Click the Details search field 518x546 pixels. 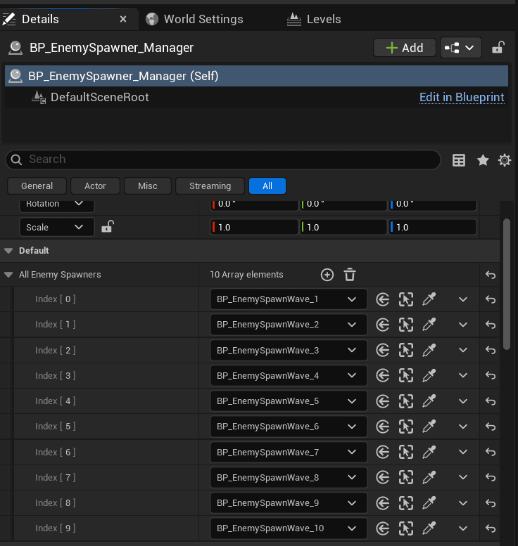(x=225, y=160)
